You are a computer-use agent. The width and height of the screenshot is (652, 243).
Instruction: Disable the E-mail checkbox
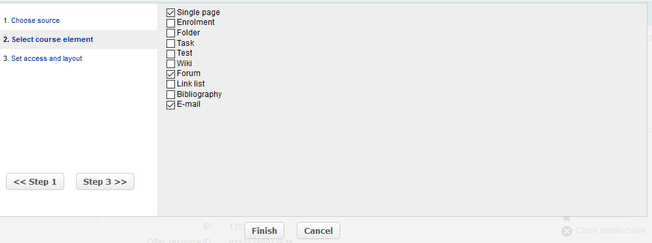point(170,105)
